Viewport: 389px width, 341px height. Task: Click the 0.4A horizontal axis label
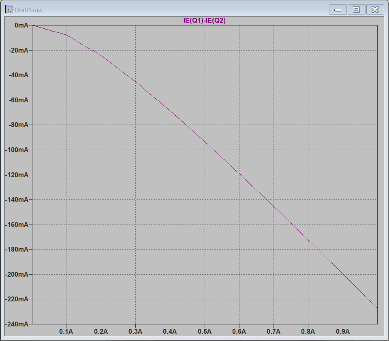[x=170, y=331]
